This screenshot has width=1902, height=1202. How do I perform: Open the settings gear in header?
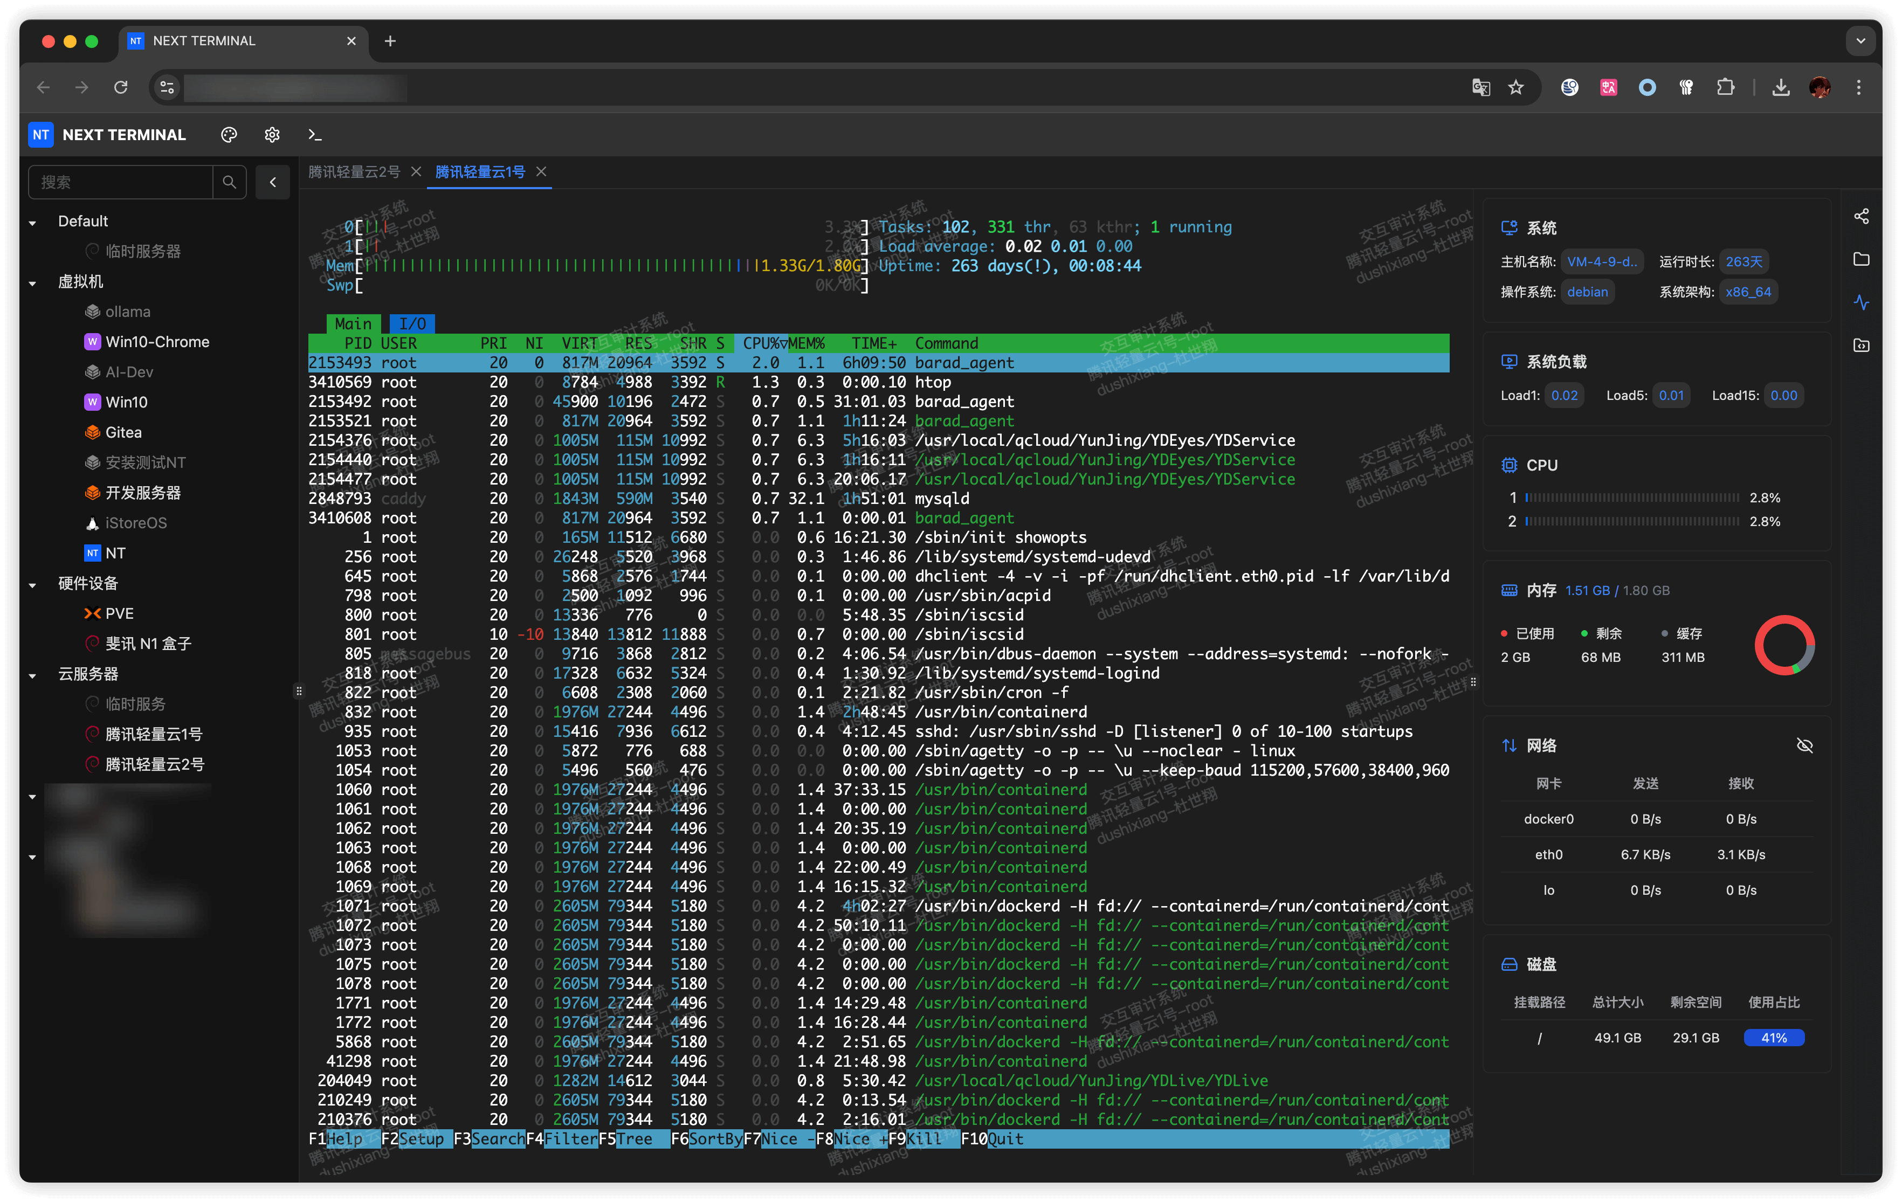[x=272, y=135]
